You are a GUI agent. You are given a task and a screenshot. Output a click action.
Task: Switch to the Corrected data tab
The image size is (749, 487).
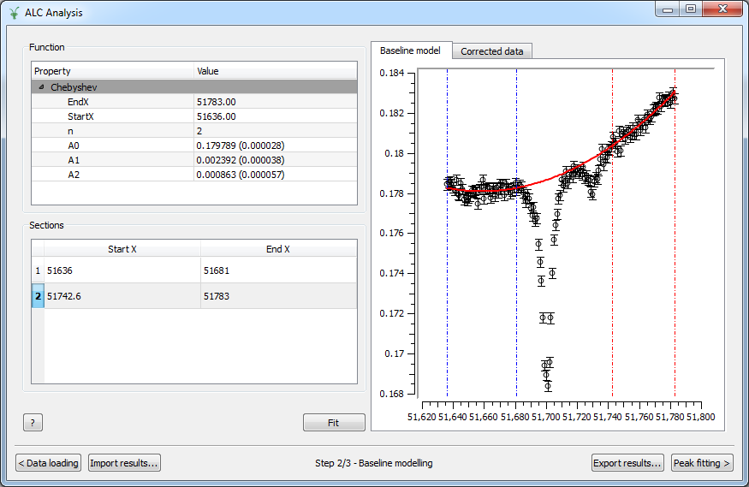pyautogui.click(x=491, y=51)
